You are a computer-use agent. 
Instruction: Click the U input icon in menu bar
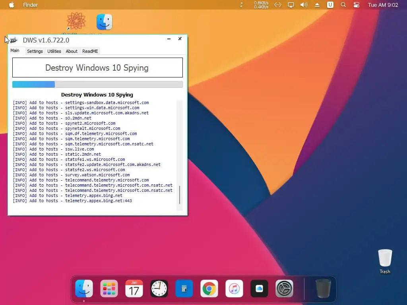pos(330,5)
